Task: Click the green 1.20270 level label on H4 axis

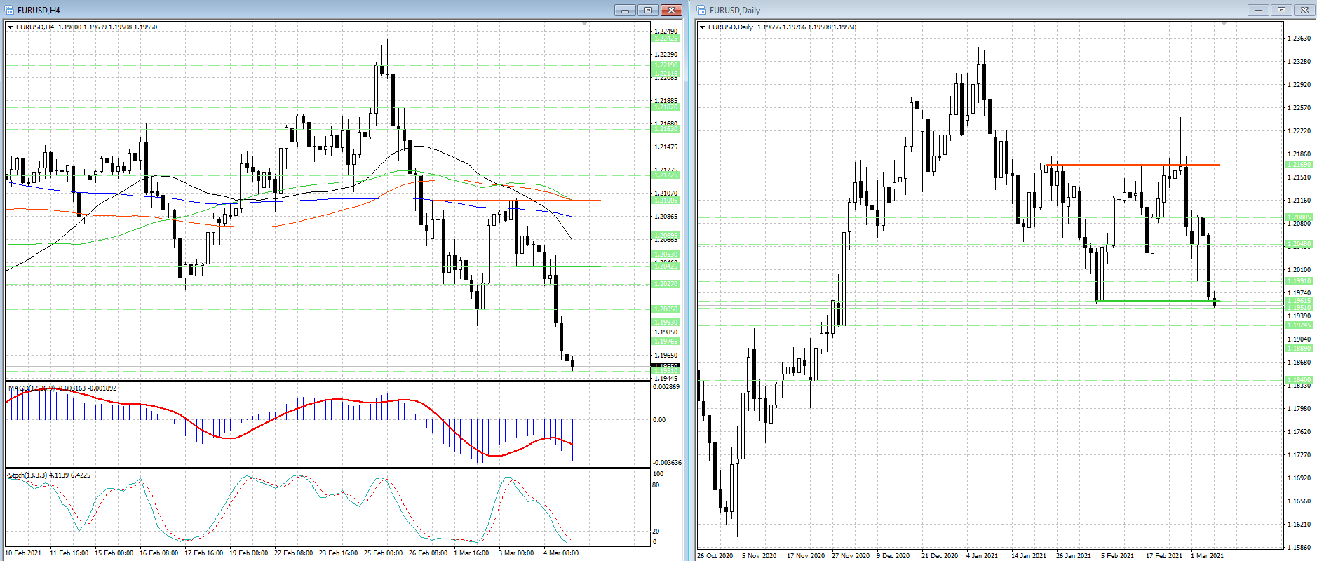Action: coord(666,284)
